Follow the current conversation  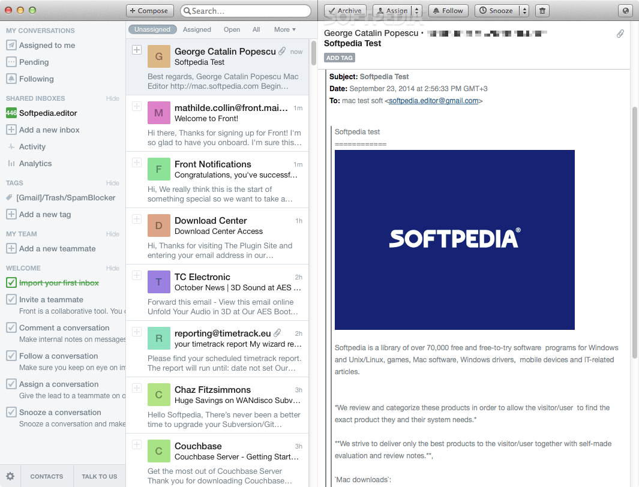448,11
